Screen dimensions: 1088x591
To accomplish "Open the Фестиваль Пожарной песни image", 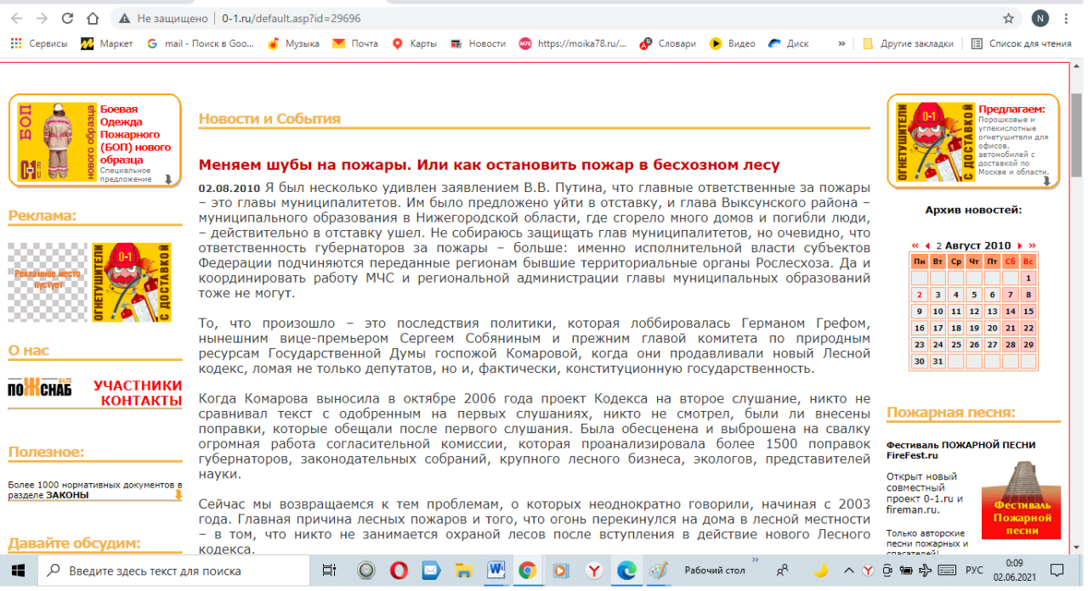I will click(1022, 500).
